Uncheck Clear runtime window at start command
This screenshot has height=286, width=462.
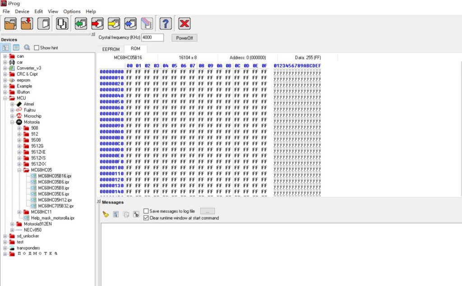click(146, 218)
